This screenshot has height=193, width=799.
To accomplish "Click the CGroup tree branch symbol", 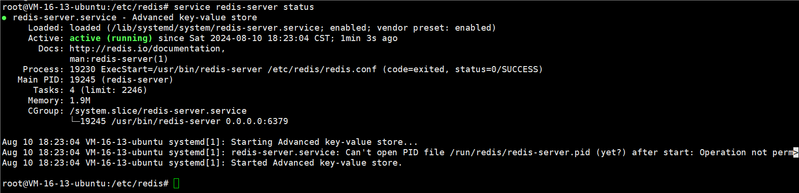I will pyautogui.click(x=75, y=120).
